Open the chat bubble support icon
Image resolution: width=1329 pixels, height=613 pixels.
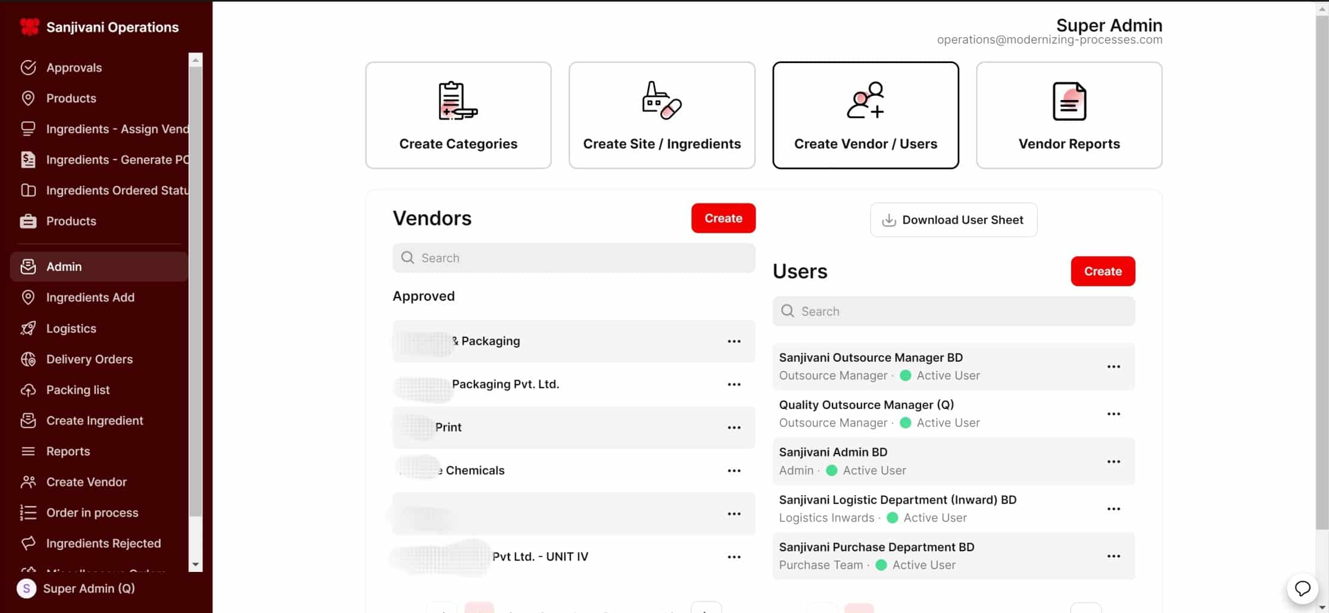tap(1302, 589)
